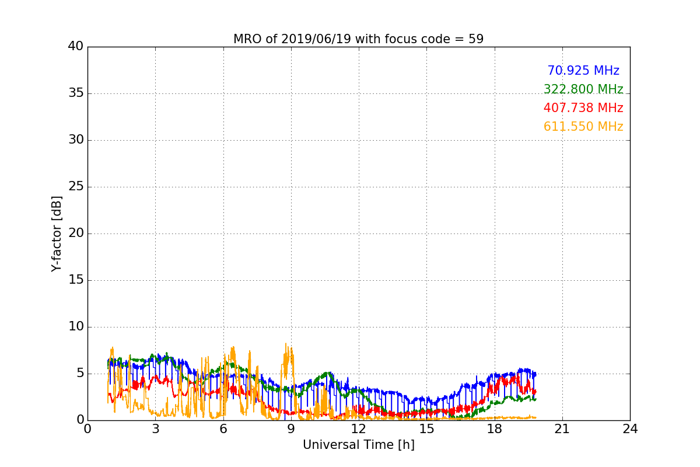The image size is (700, 467).
Task: Select the 322.800 MHz legend label
Action: [x=583, y=89]
